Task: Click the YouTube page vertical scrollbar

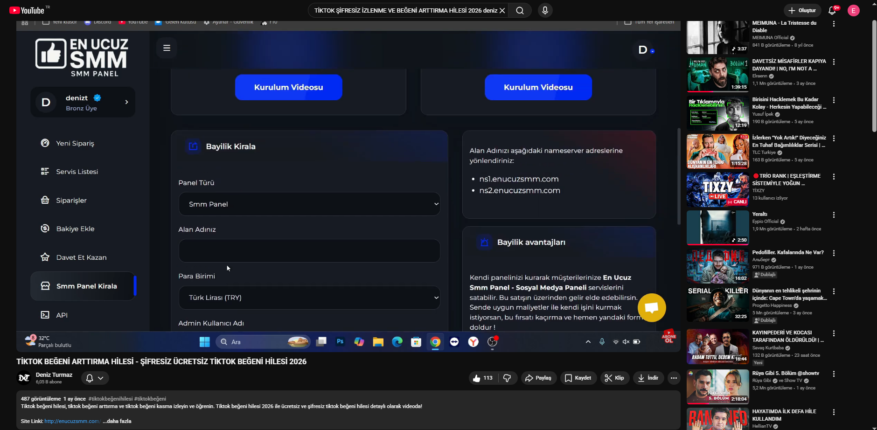Action: (874, 76)
